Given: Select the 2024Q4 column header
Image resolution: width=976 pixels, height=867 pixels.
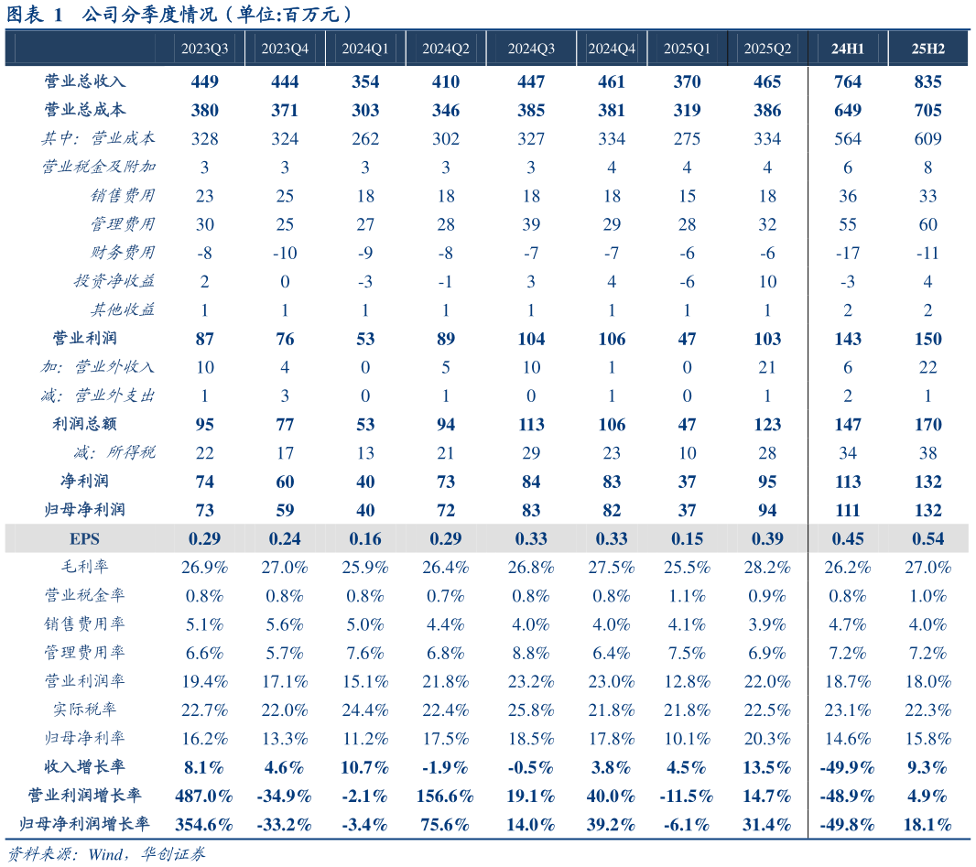Looking at the screenshot, I should (612, 49).
